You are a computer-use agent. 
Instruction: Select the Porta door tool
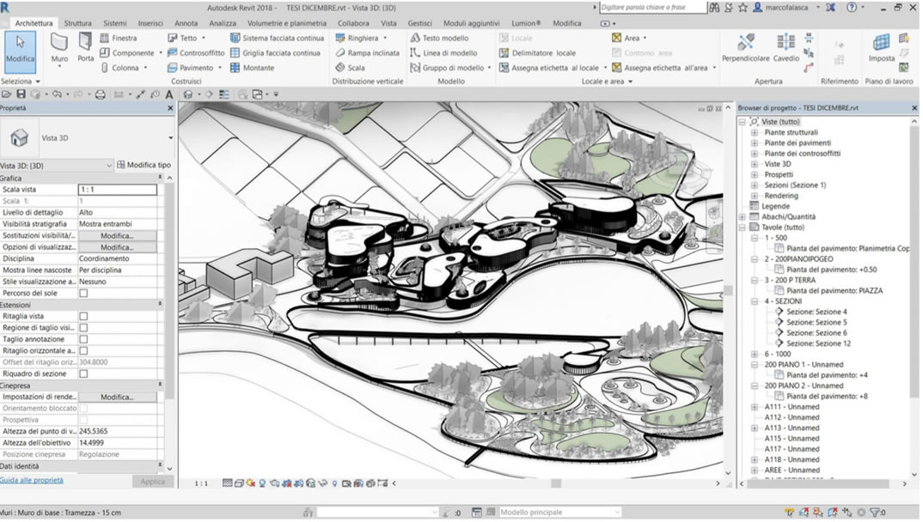pos(86,47)
